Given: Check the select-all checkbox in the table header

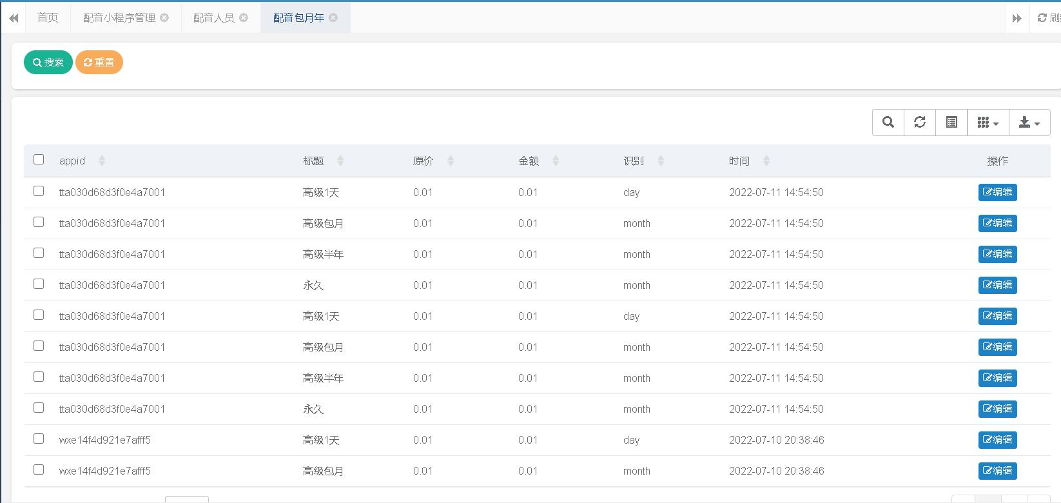Looking at the screenshot, I should pos(39,159).
